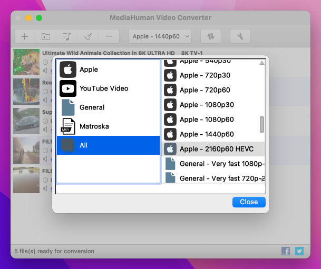Open the Apple - 1440p60 format dropdown
This screenshot has height=269, width=321.
coord(160,36)
